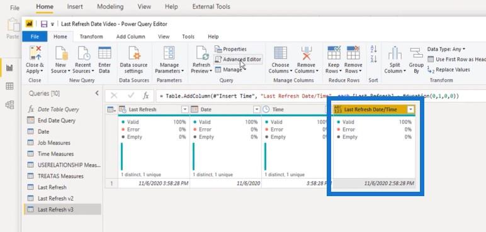
Task: Open Data Type: Any dropdown
Action: [x=446, y=49]
